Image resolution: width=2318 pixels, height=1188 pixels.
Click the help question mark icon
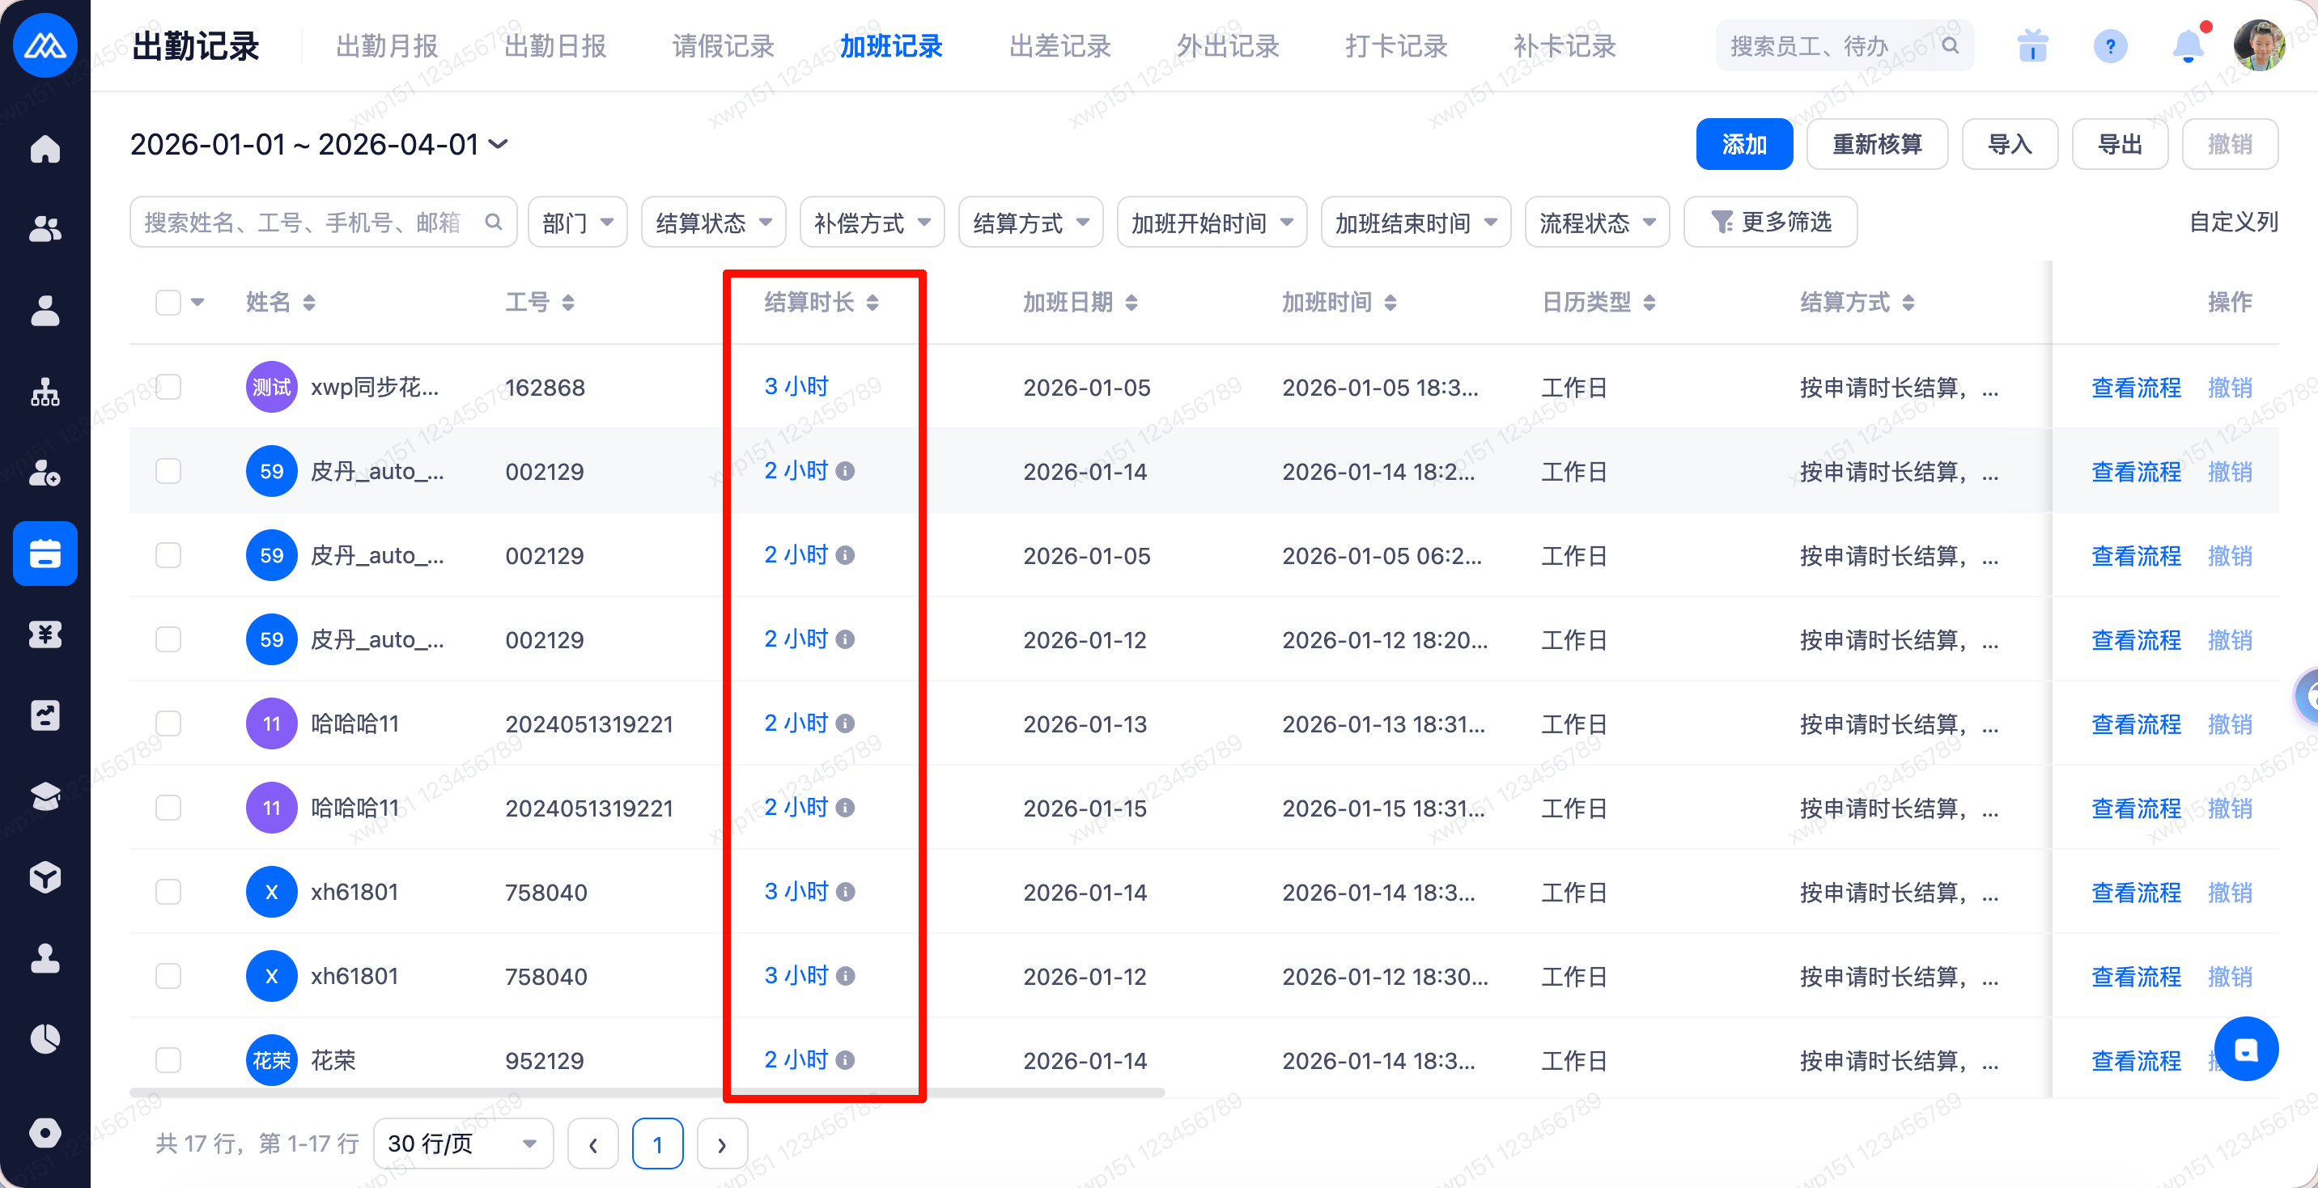[x=2109, y=46]
